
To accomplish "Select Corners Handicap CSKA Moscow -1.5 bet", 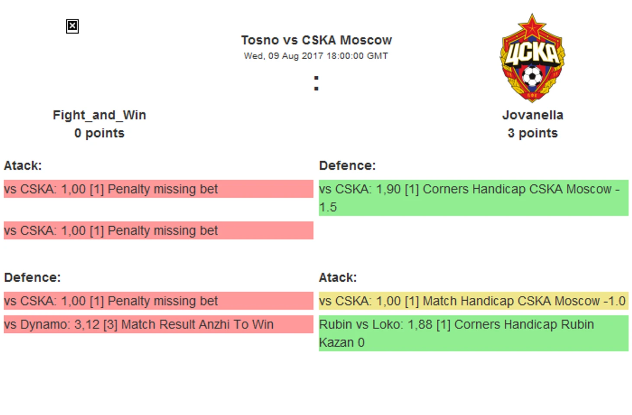I will (474, 198).
